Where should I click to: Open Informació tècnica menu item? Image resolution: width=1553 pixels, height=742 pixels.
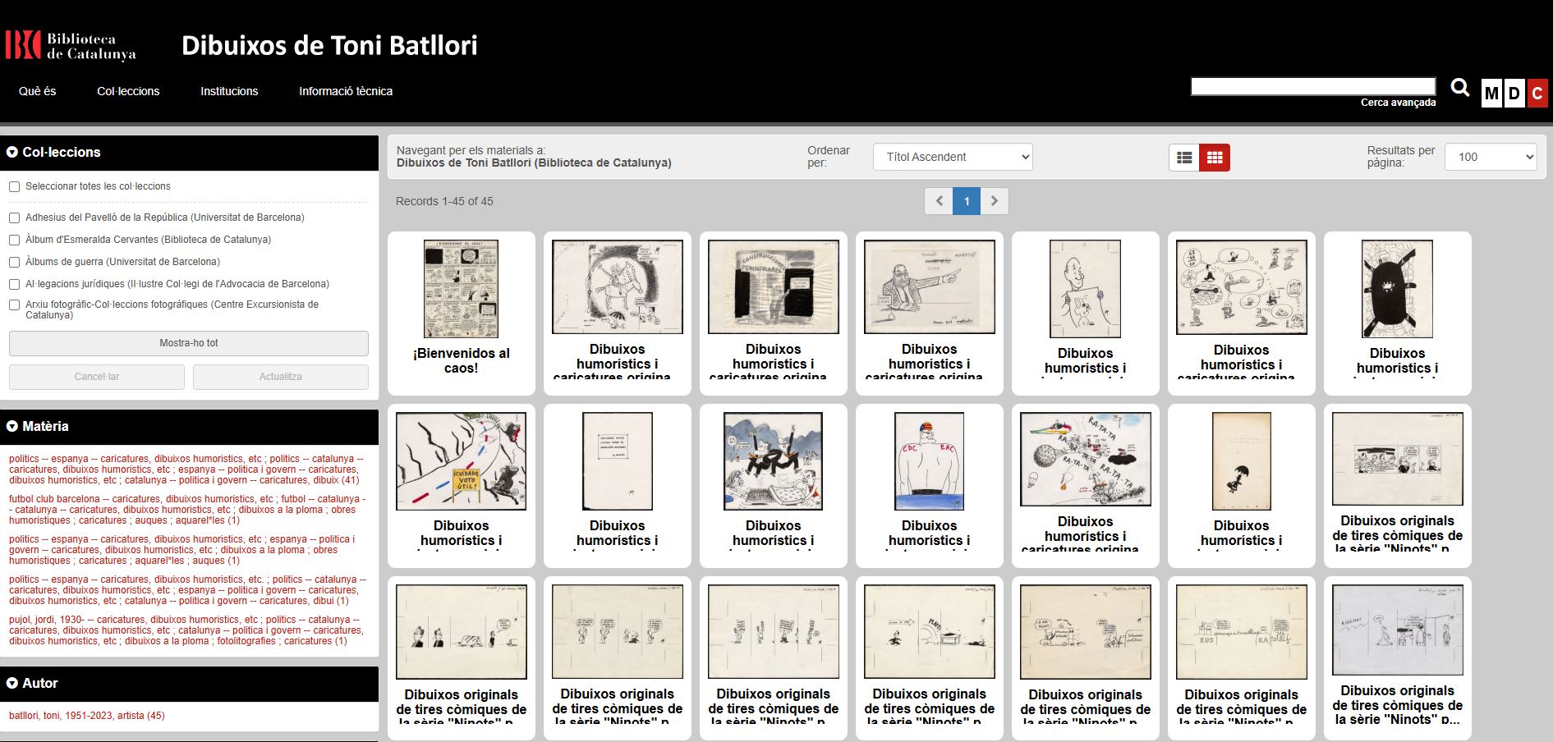pyautogui.click(x=346, y=91)
